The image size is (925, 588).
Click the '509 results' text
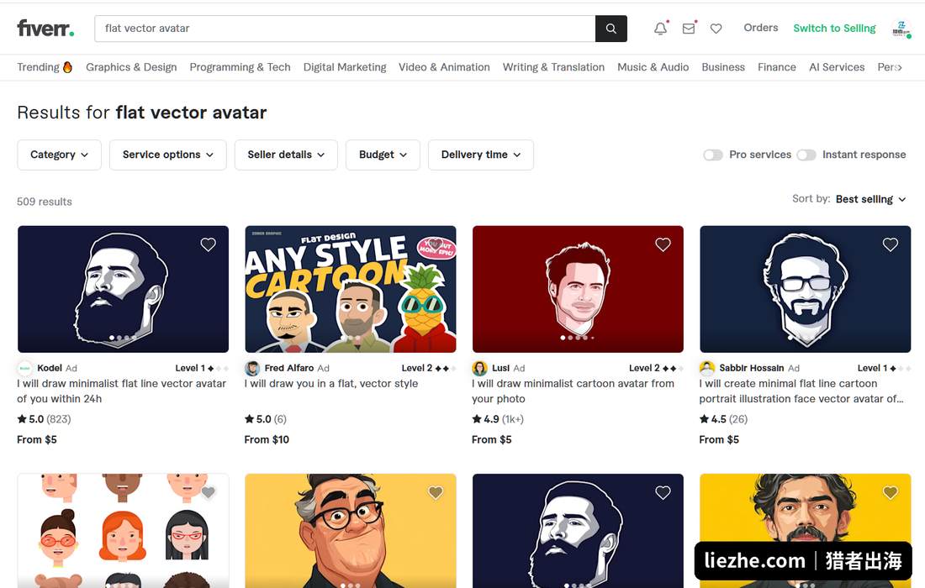pos(45,202)
